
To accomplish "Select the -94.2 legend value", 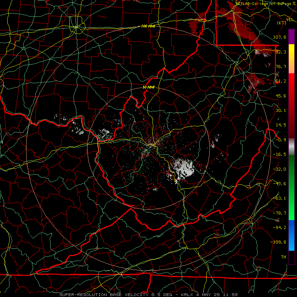I will click(280, 227).
